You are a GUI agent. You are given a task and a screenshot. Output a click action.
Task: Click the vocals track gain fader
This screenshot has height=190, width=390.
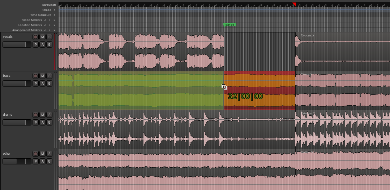click(x=17, y=45)
